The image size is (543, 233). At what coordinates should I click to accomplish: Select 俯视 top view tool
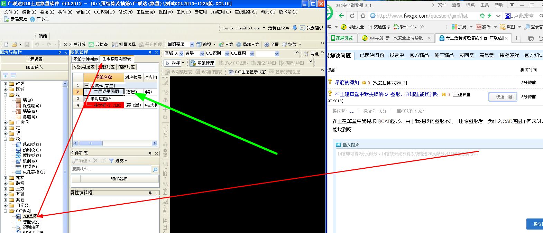click(x=204, y=45)
